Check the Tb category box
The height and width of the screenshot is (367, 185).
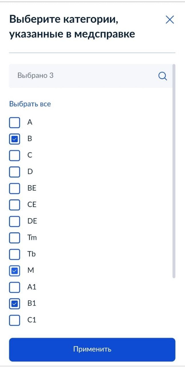click(x=15, y=254)
